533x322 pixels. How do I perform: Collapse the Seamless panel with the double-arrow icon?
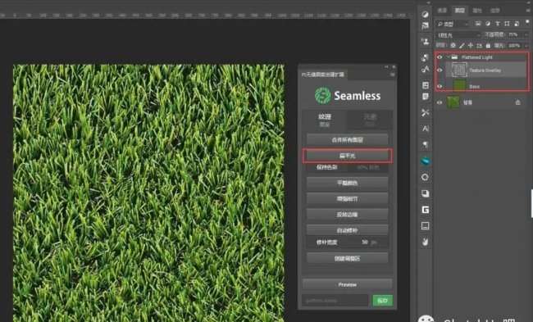tap(386, 67)
